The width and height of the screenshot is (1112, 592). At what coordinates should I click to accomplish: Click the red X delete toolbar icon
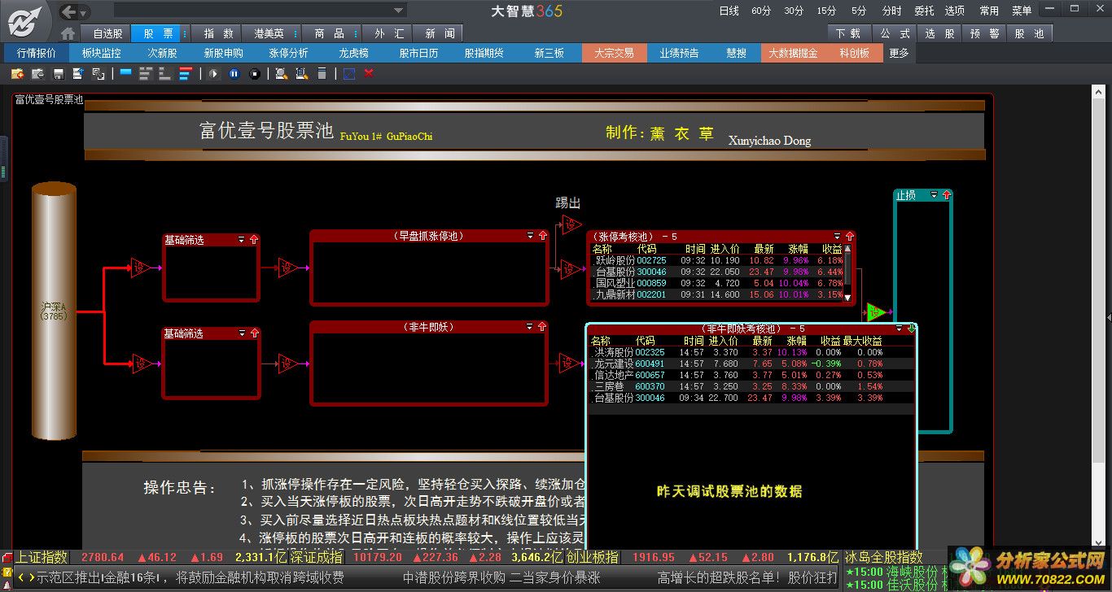pyautogui.click(x=369, y=73)
